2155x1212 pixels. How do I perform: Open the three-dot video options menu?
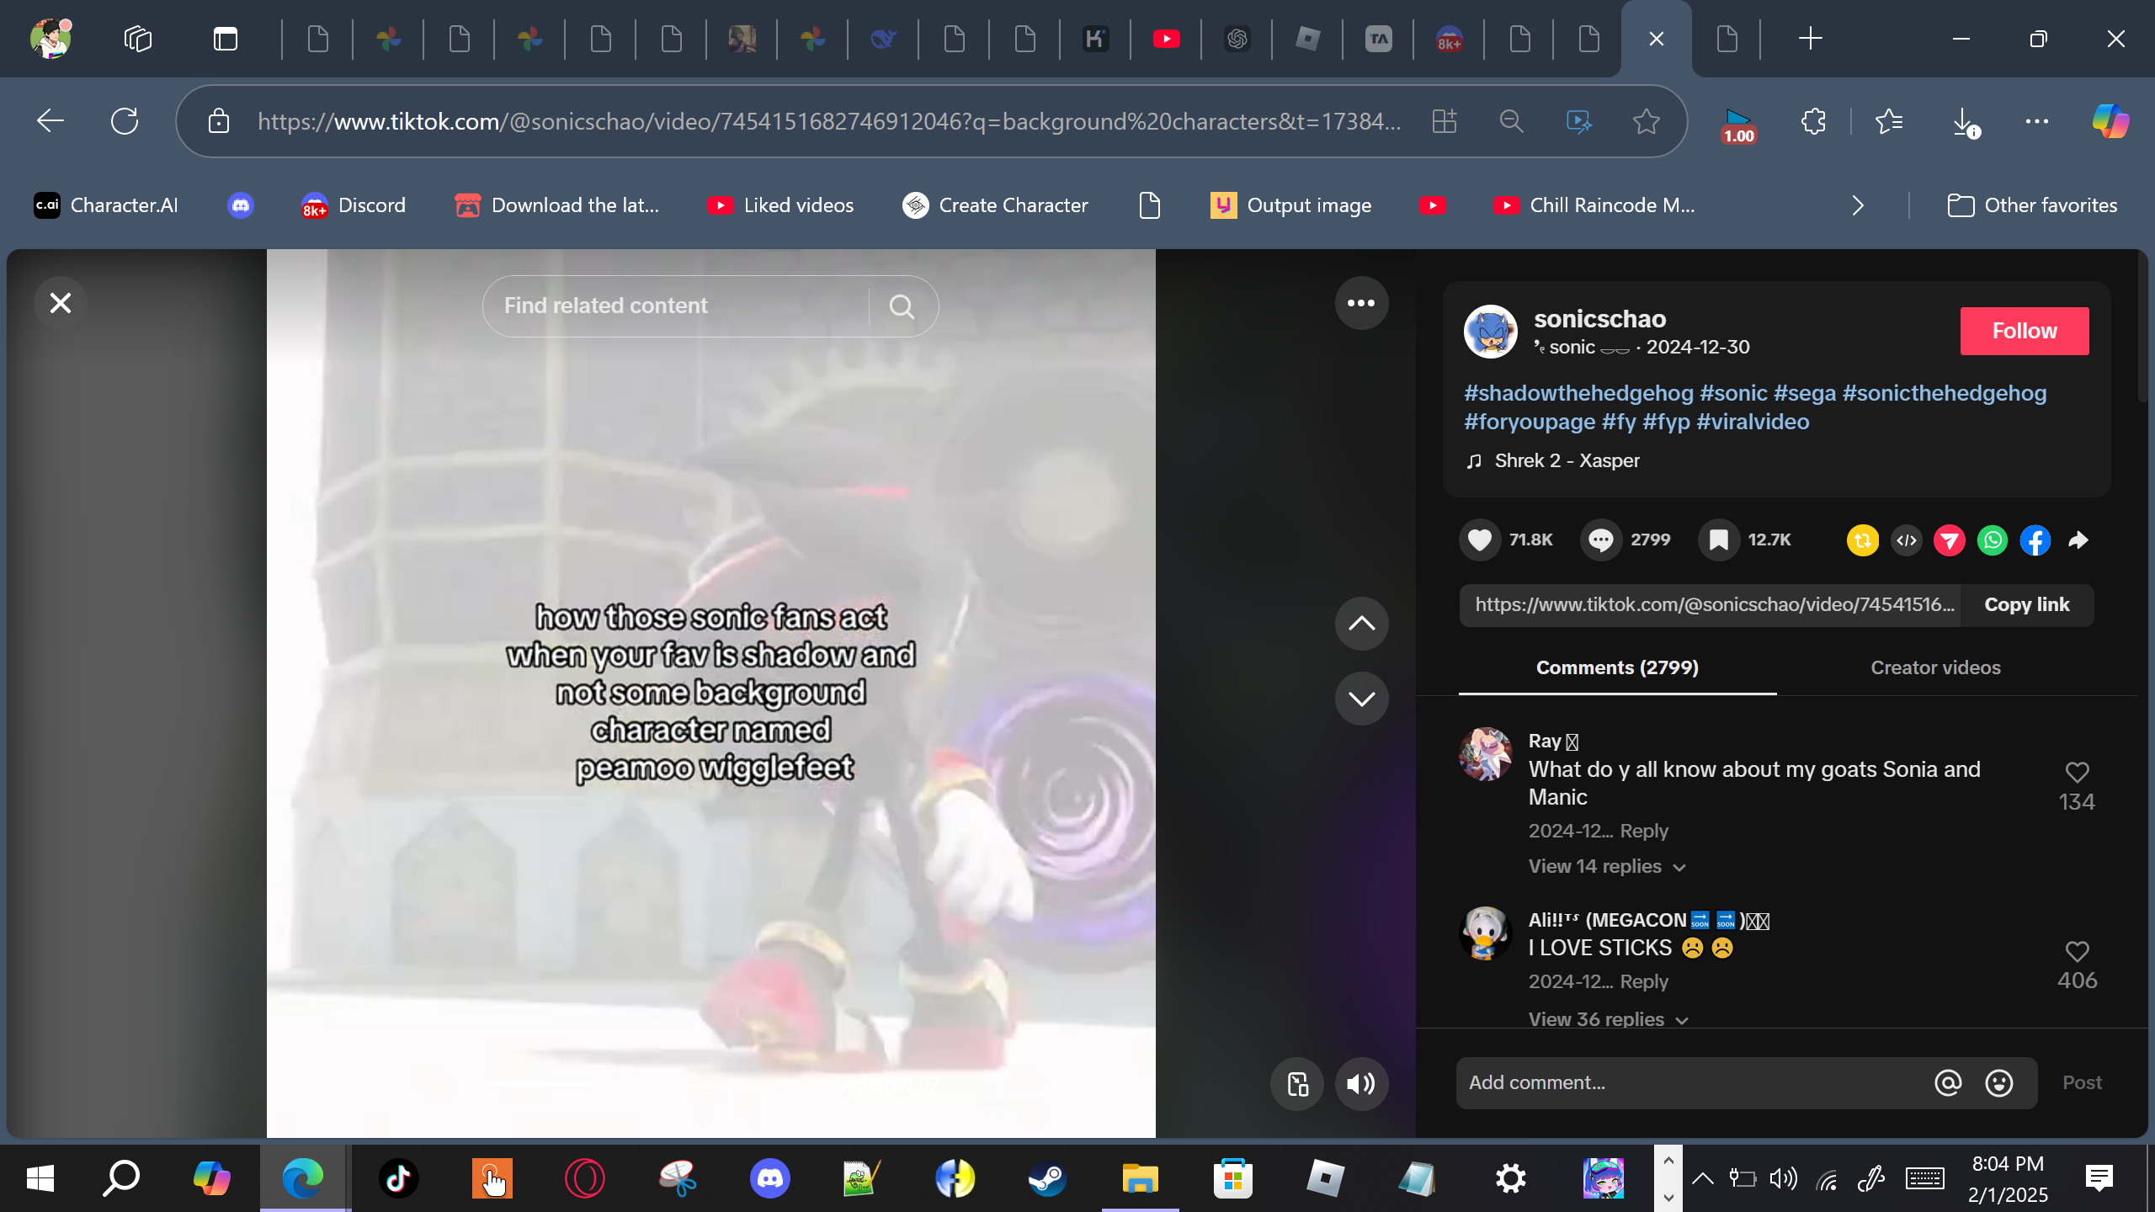[x=1361, y=303]
